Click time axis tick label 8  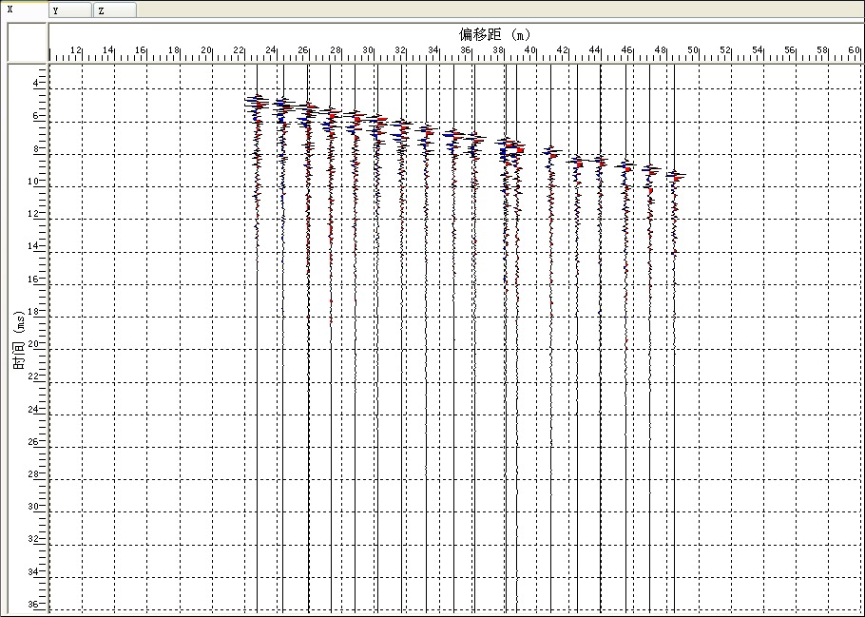tap(36, 148)
